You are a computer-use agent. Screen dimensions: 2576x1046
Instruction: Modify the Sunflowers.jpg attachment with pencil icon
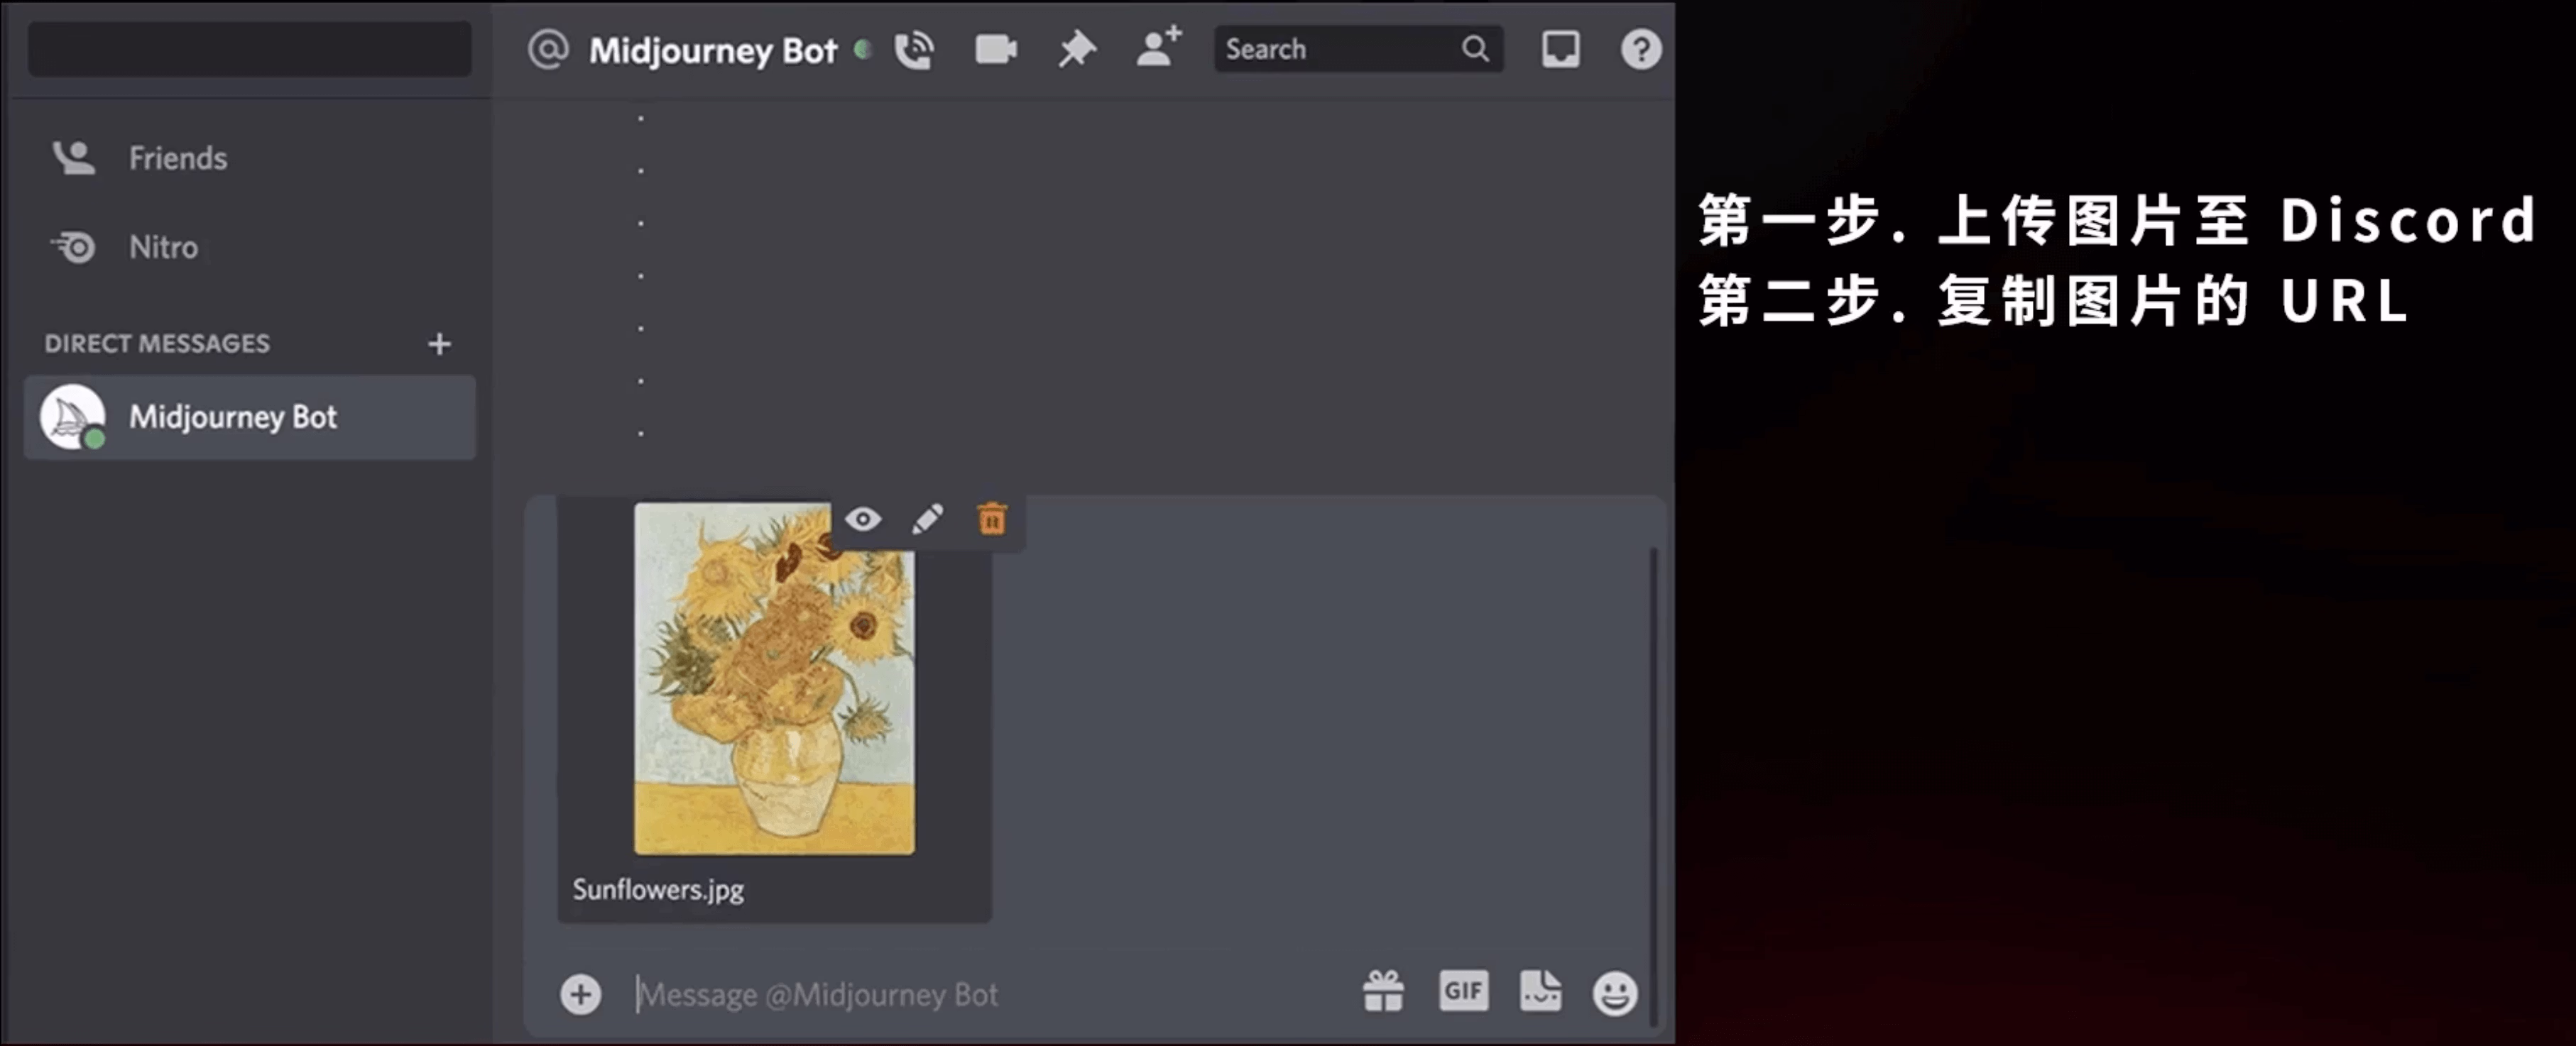click(927, 519)
